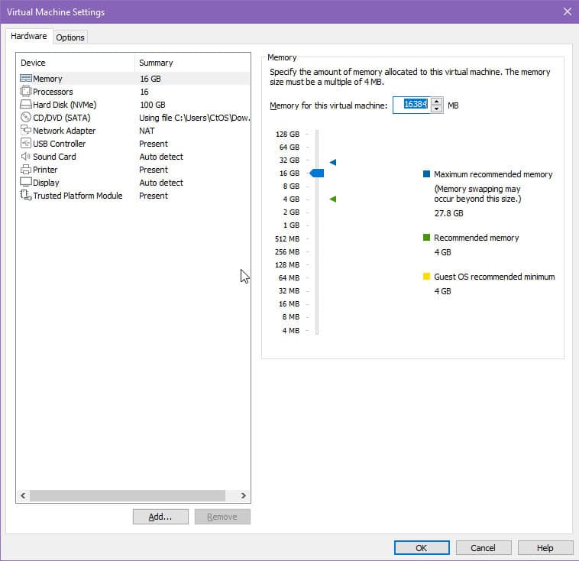Click the memory slider track near 4 MB
This screenshot has width=579, height=561.
click(317, 330)
